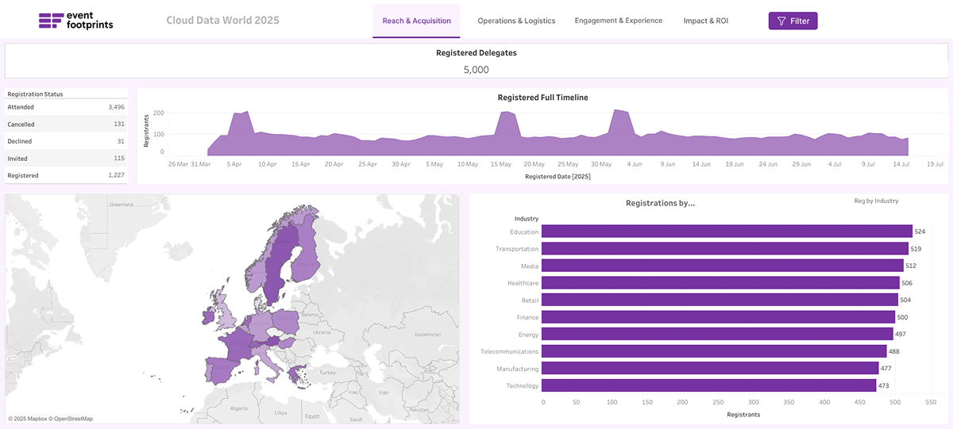Select the Attended registration status row
Screen dimensions: 953x429
(65, 107)
